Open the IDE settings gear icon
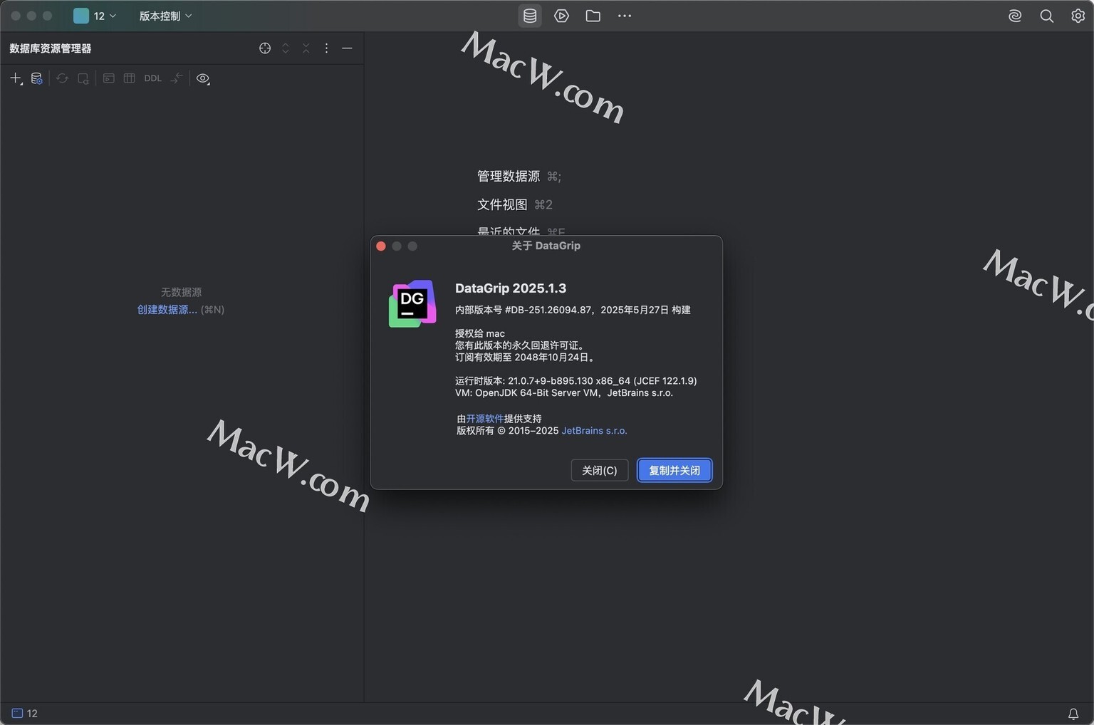 (1078, 16)
